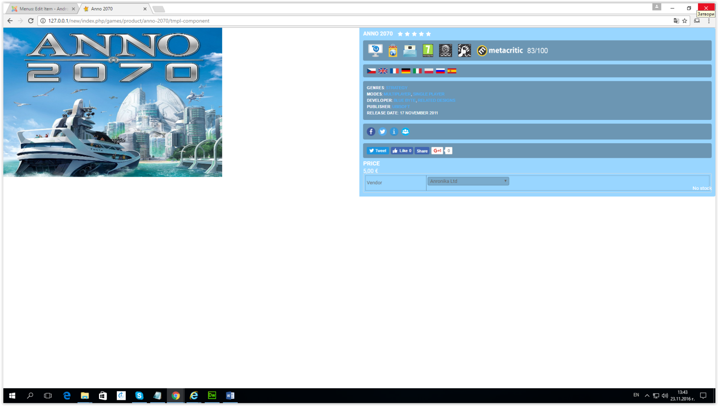This screenshot has width=718, height=406.
Task: Click the Google +1 button
Action: 437,151
